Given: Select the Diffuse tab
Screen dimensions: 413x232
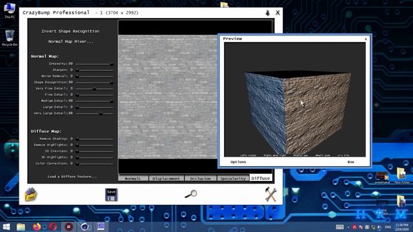Looking at the screenshot, I should tap(261, 178).
